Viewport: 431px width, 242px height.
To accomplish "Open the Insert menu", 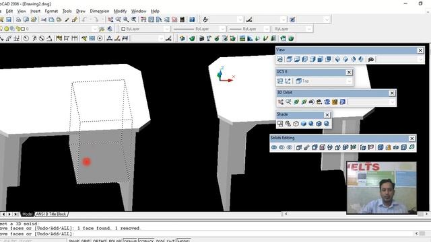I will (35, 11).
